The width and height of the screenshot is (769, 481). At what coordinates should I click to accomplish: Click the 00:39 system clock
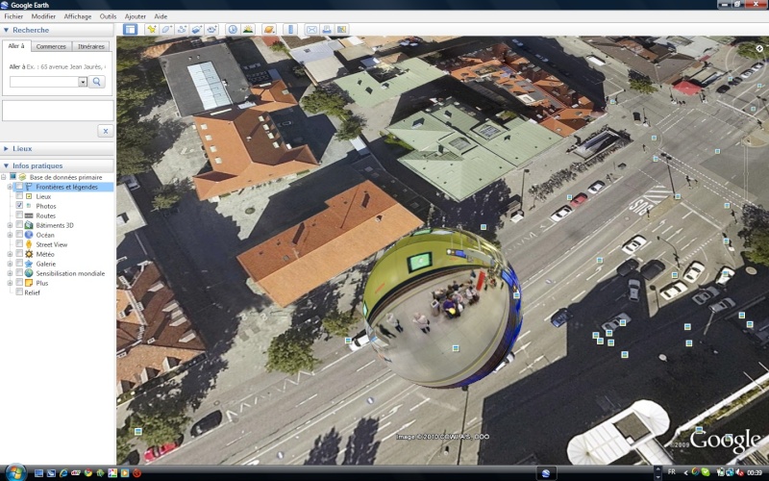click(755, 472)
